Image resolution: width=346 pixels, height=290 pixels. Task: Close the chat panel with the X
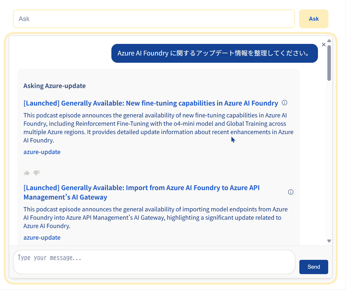coord(324,45)
